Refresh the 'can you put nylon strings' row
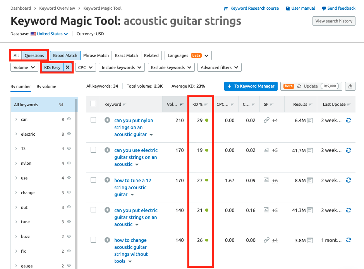 point(349,121)
